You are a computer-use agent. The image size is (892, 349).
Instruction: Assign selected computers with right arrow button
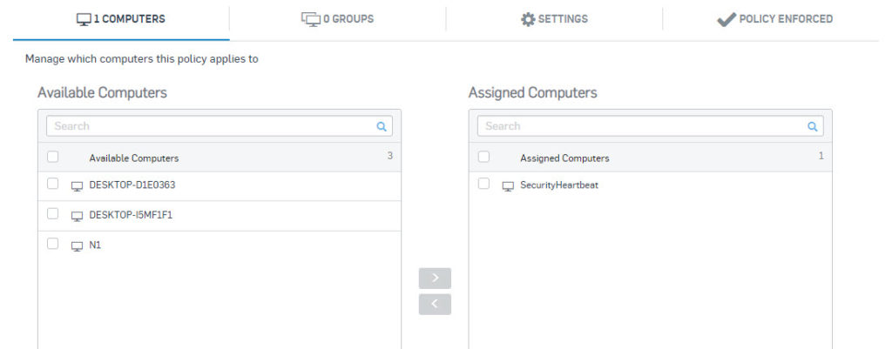(435, 279)
